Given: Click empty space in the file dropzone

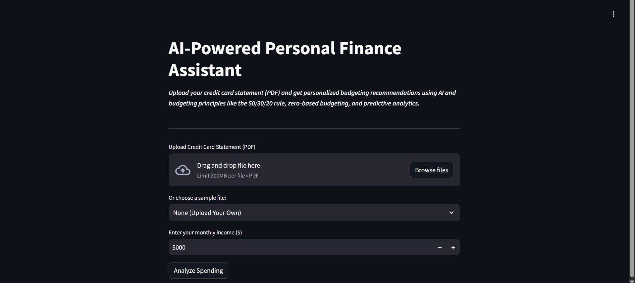Looking at the screenshot, I should click(x=331, y=170).
